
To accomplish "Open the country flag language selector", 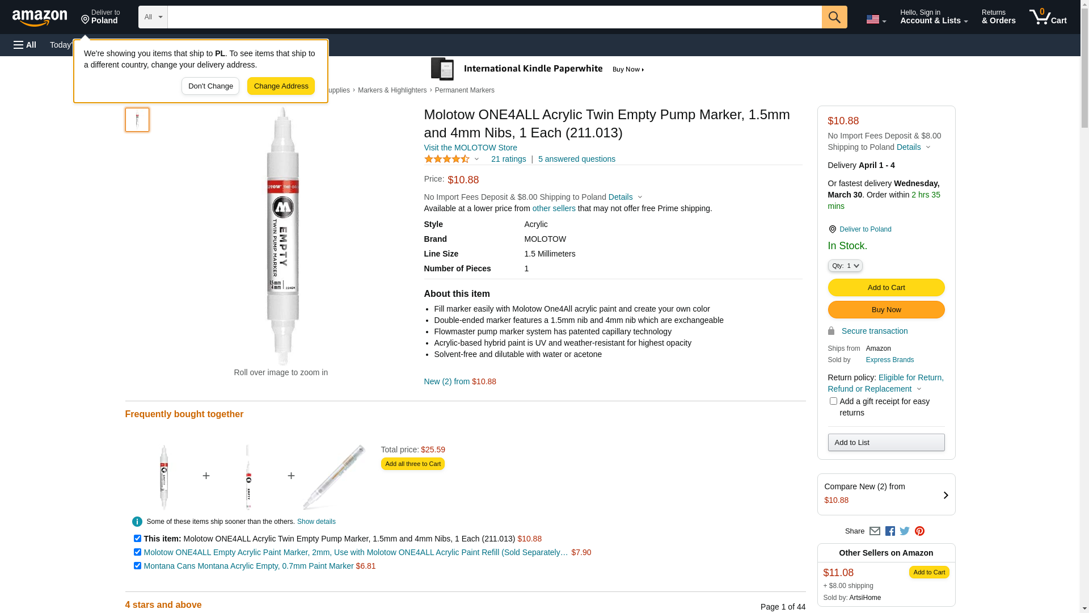I will (876, 19).
